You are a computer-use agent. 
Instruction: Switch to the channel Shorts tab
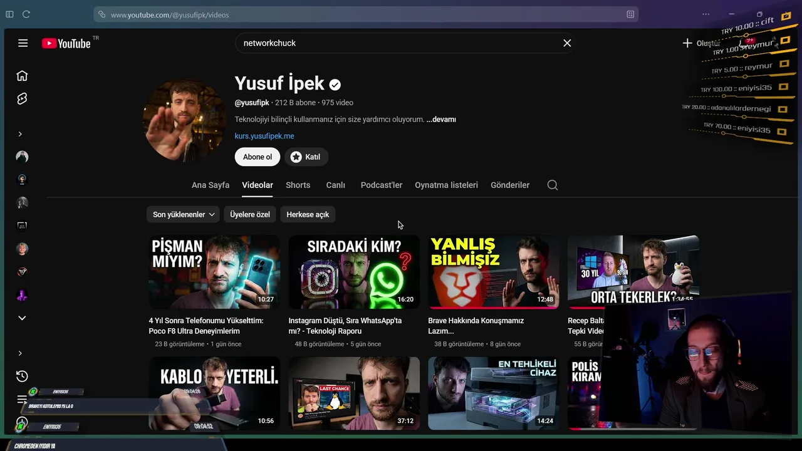[x=298, y=185]
